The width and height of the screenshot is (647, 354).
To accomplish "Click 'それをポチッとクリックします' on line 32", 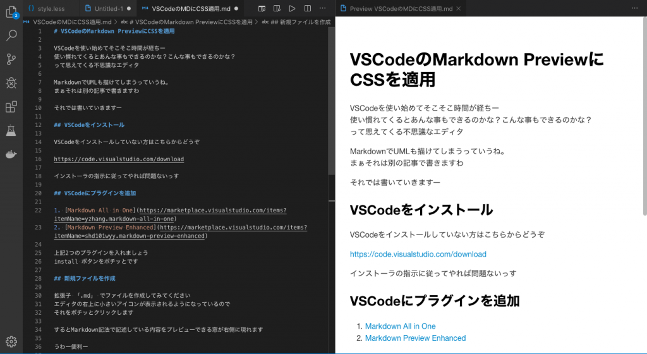I will click(x=94, y=312).
